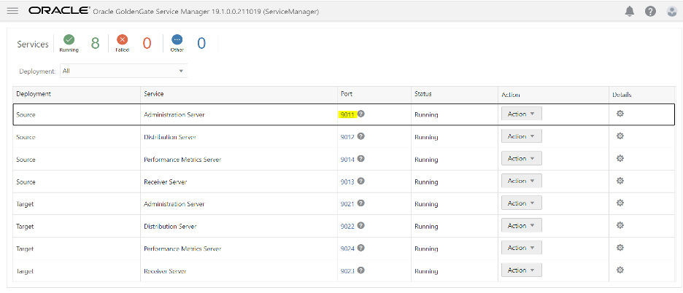
Task: Open Action dropdown for Target Administration Server
Action: (x=522, y=203)
